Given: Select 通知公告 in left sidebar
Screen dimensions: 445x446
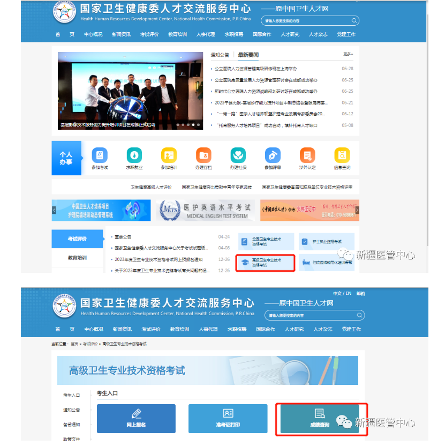Looking at the screenshot, I should pos(71,410).
